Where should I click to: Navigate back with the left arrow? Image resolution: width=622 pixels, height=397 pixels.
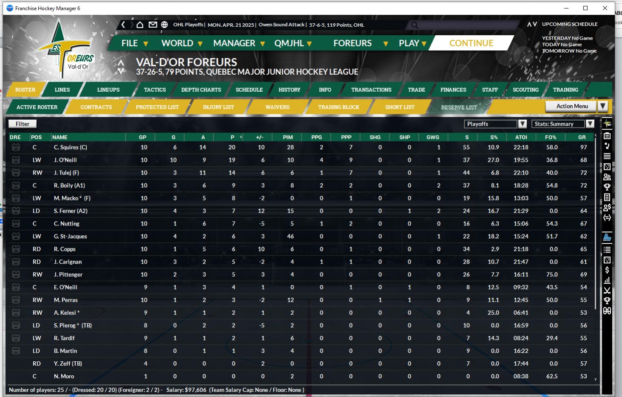[124, 25]
